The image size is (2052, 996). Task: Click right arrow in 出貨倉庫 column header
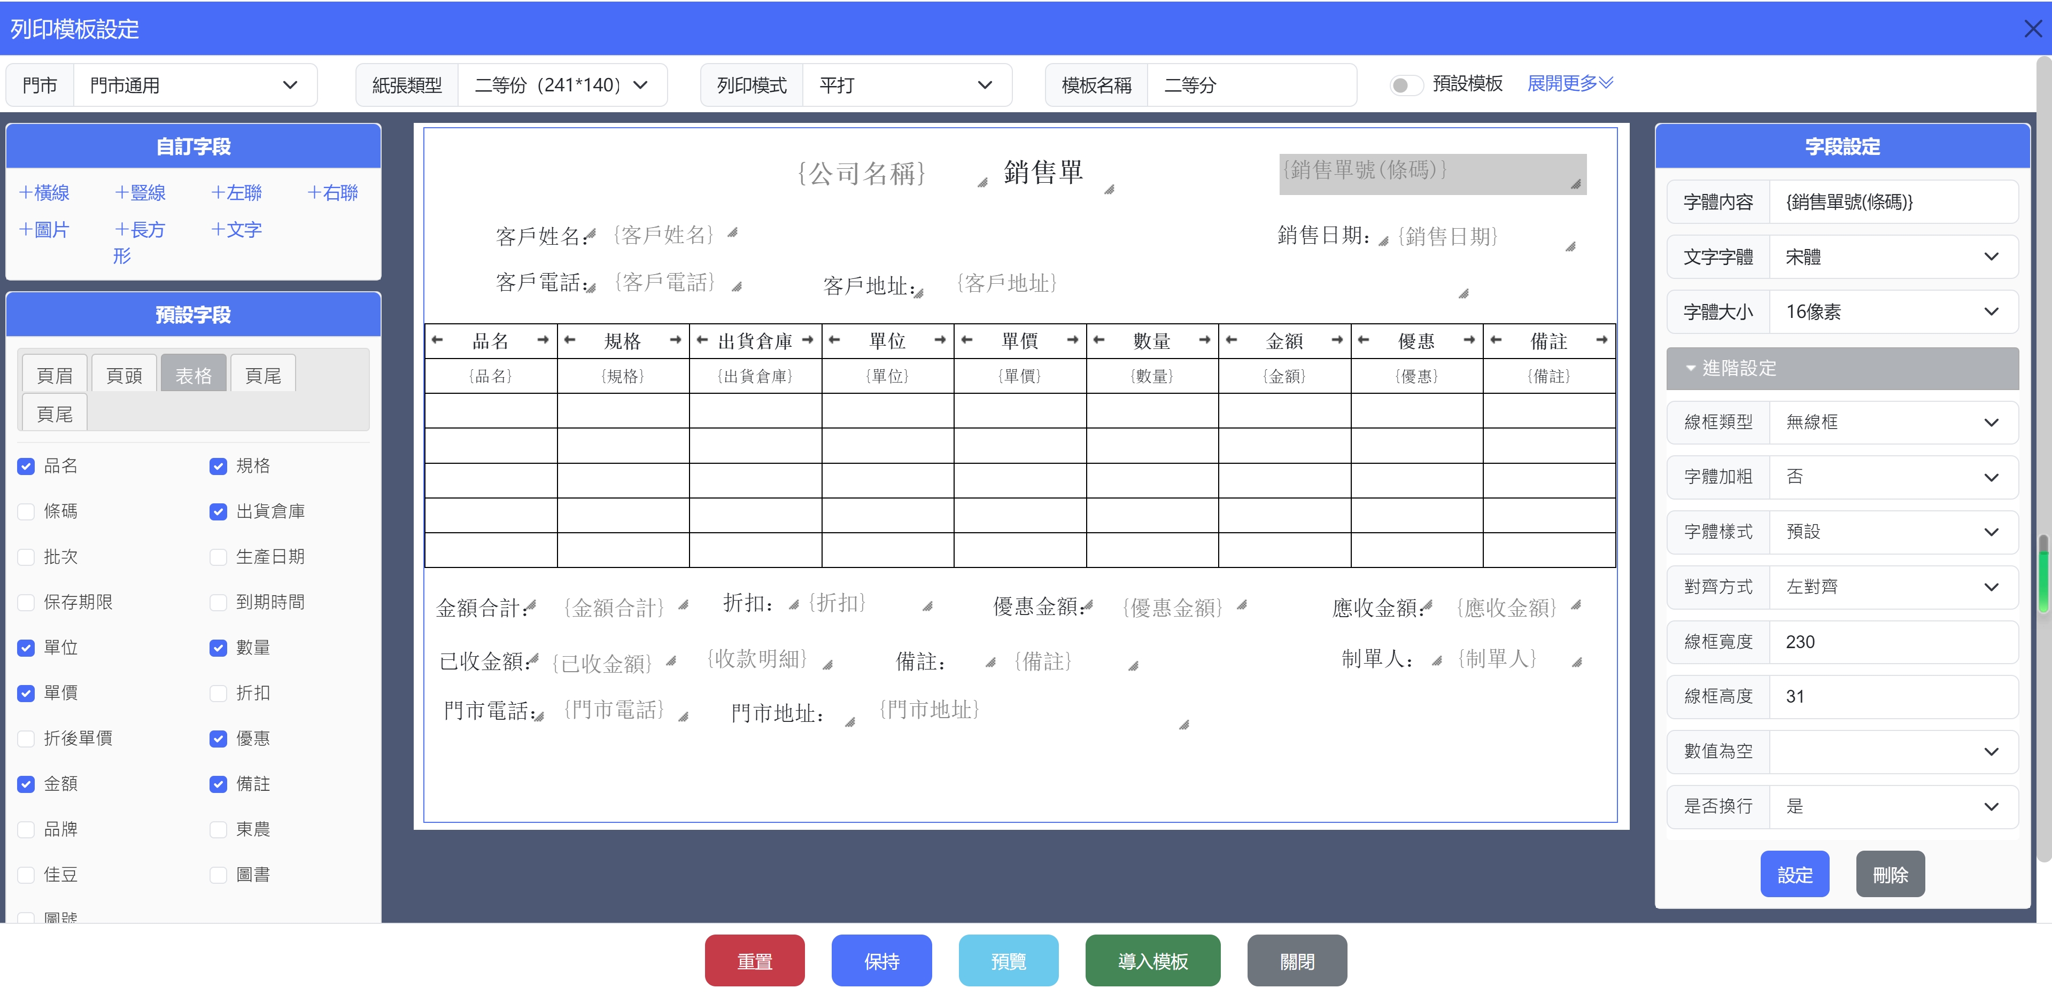coord(808,340)
